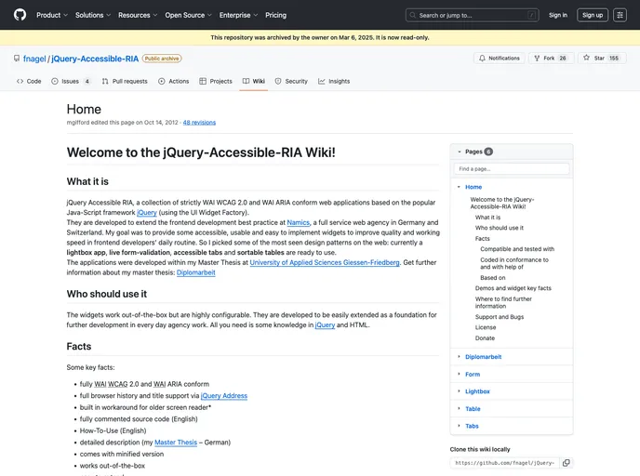Image resolution: width=640 pixels, height=476 pixels.
Task: Collapse the Pages section triangle
Action: click(x=460, y=152)
